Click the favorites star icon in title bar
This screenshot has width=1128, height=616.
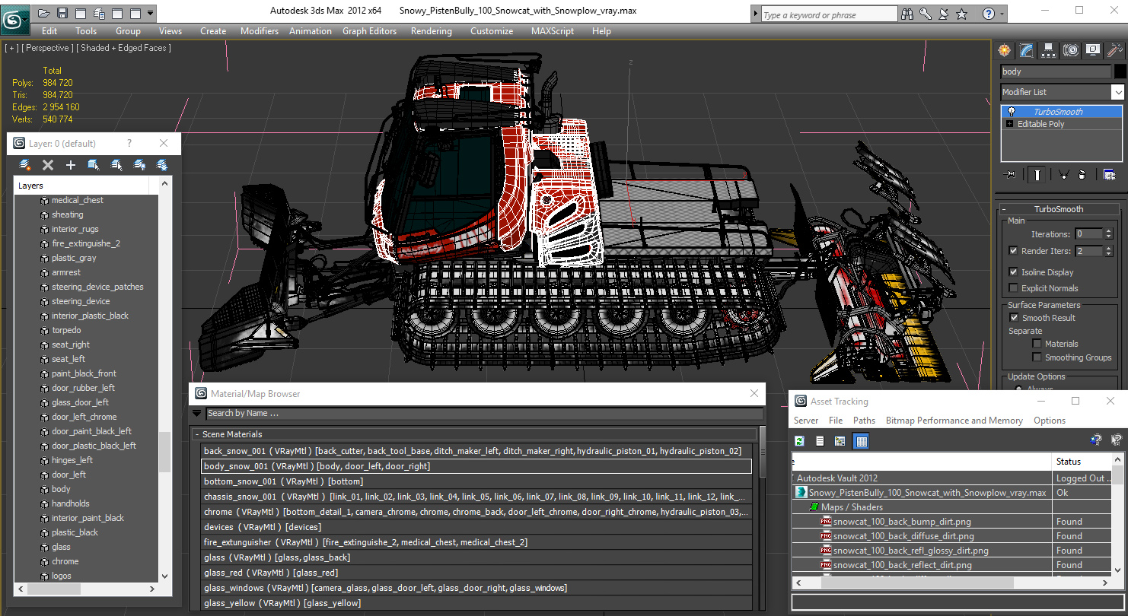click(961, 14)
